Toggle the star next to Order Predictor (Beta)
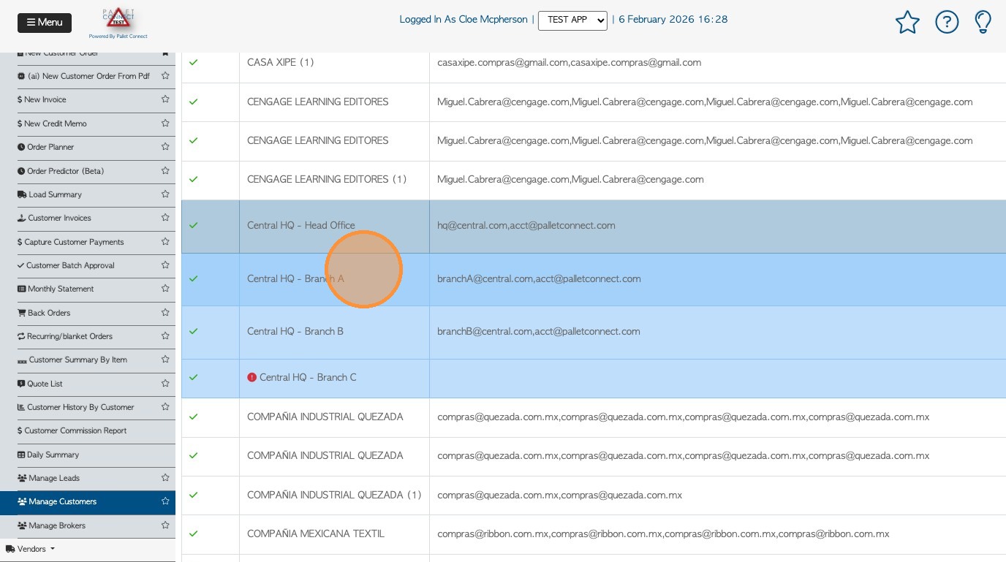The height and width of the screenshot is (562, 1006). [x=165, y=171]
